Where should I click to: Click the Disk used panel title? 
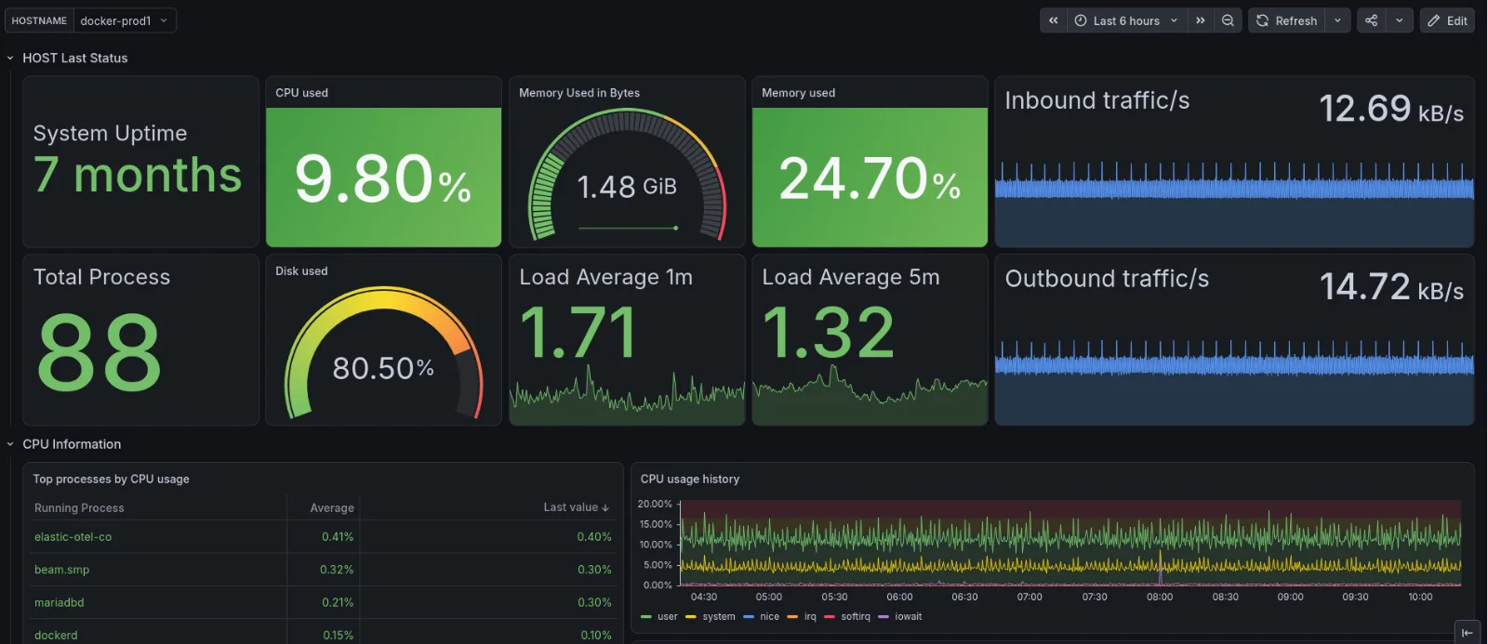click(301, 271)
